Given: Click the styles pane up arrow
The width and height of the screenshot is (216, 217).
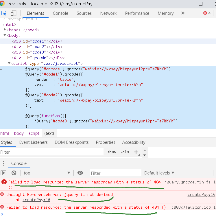Looking at the screenshot, I should (145, 150).
